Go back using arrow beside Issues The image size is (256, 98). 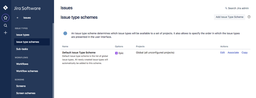18,18
